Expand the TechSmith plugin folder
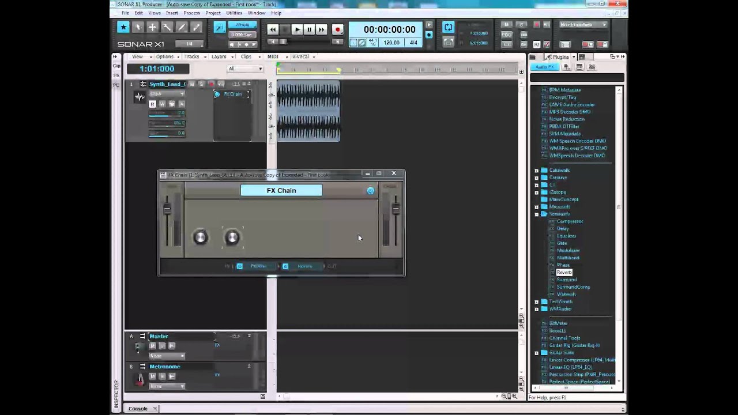 [x=537, y=302]
